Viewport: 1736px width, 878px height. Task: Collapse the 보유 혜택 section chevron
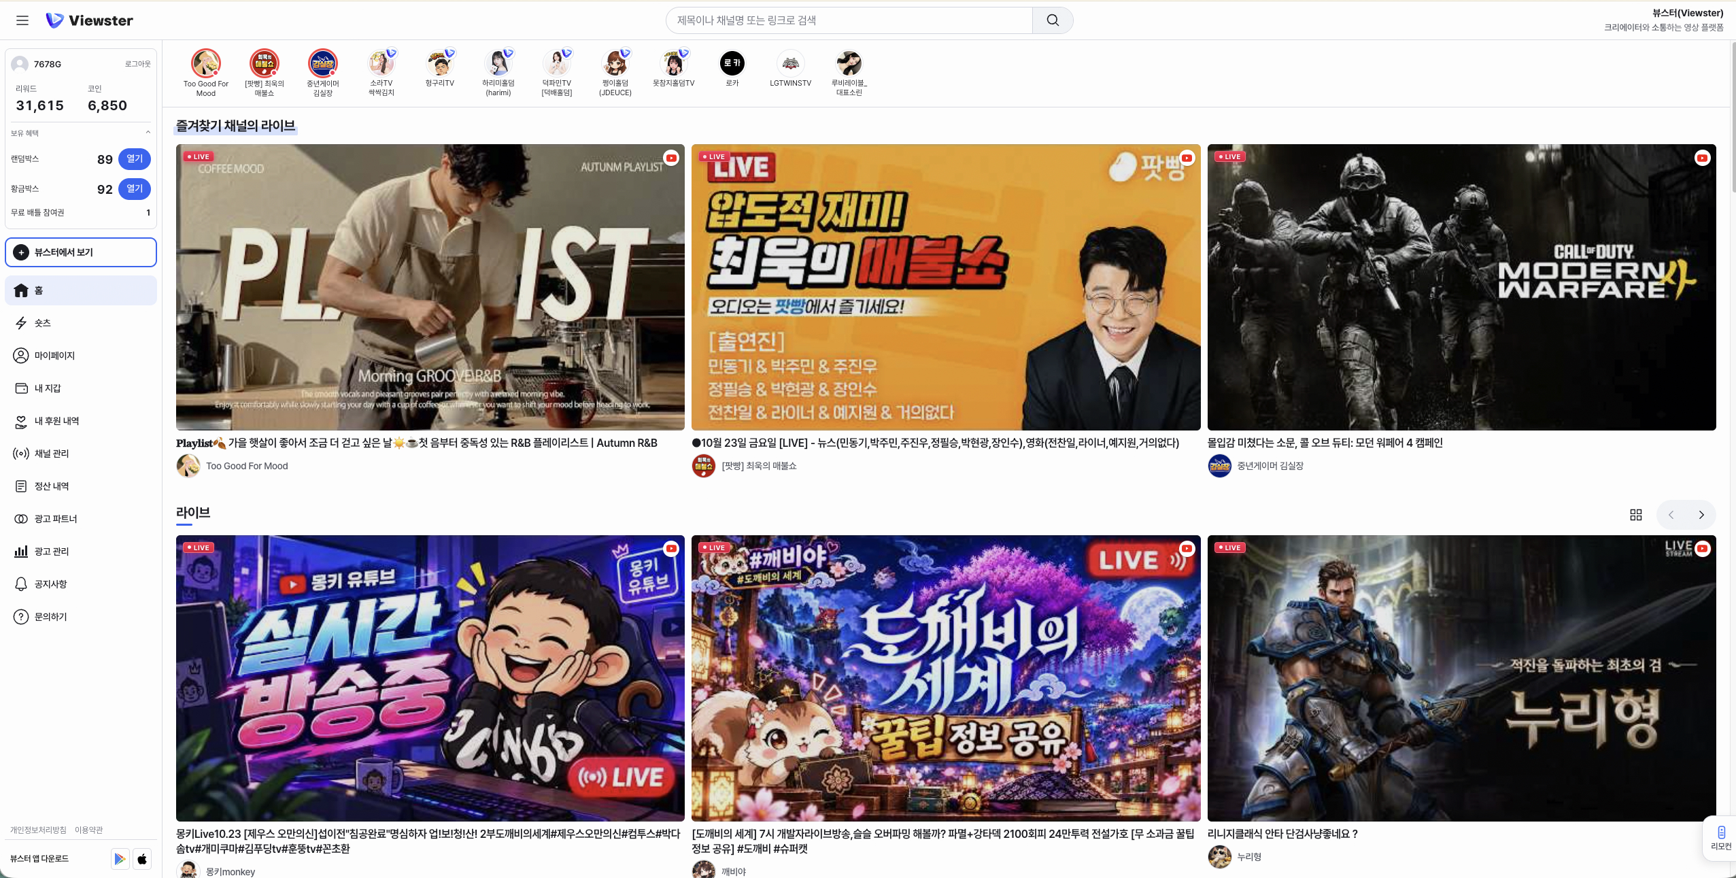pos(148,133)
